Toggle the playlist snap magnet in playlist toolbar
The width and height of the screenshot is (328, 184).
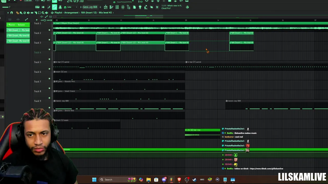point(12,13)
